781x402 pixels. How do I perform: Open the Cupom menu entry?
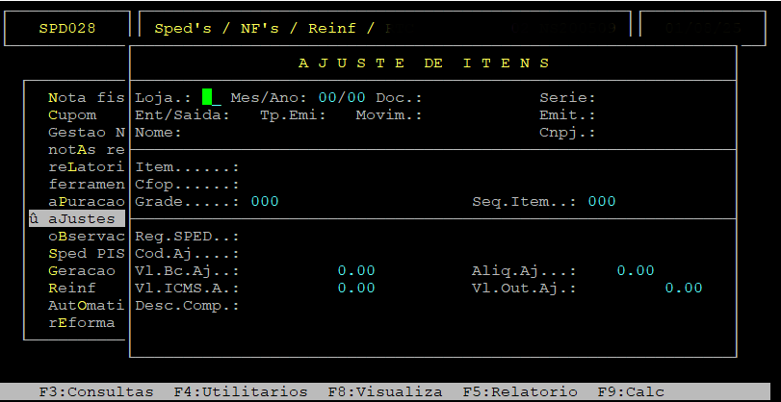tap(72, 115)
